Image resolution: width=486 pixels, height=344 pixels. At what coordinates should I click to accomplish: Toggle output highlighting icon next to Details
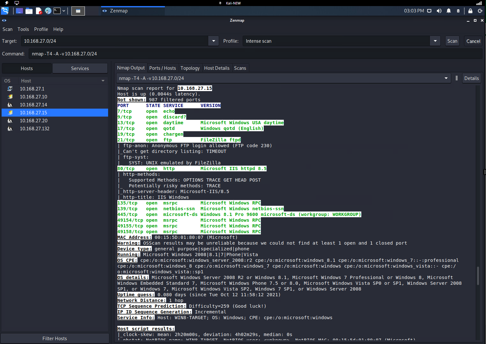(x=457, y=78)
